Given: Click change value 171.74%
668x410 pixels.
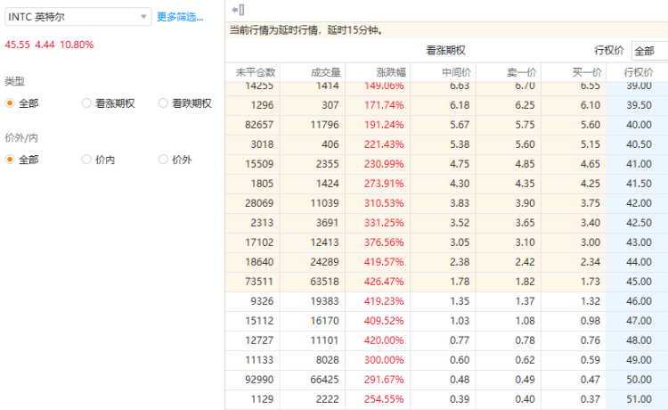Looking at the screenshot, I should click(x=384, y=105).
